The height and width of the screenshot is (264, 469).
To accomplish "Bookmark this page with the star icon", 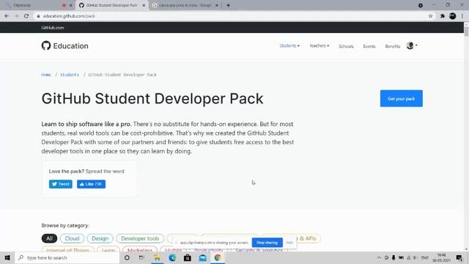I will click(430, 16).
